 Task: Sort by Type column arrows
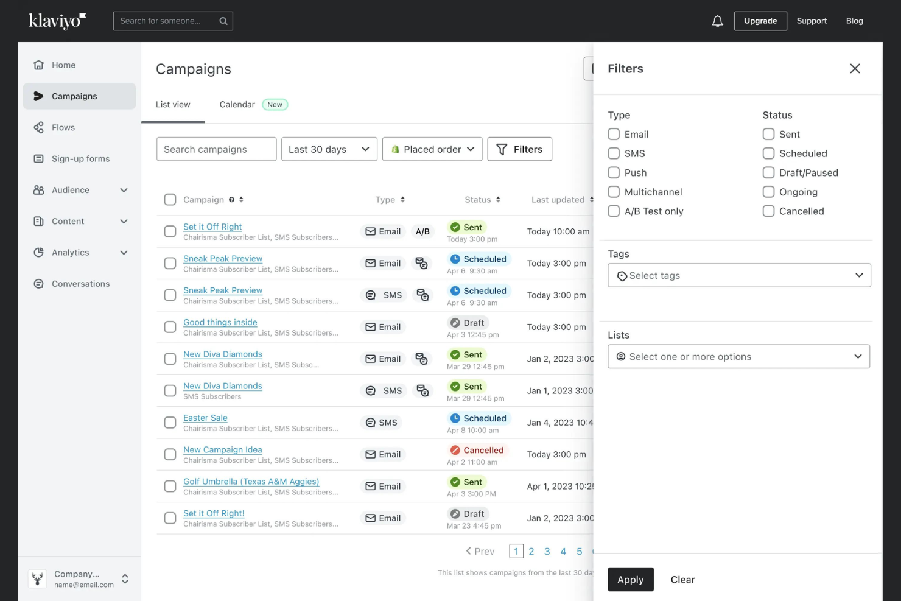[x=402, y=200]
